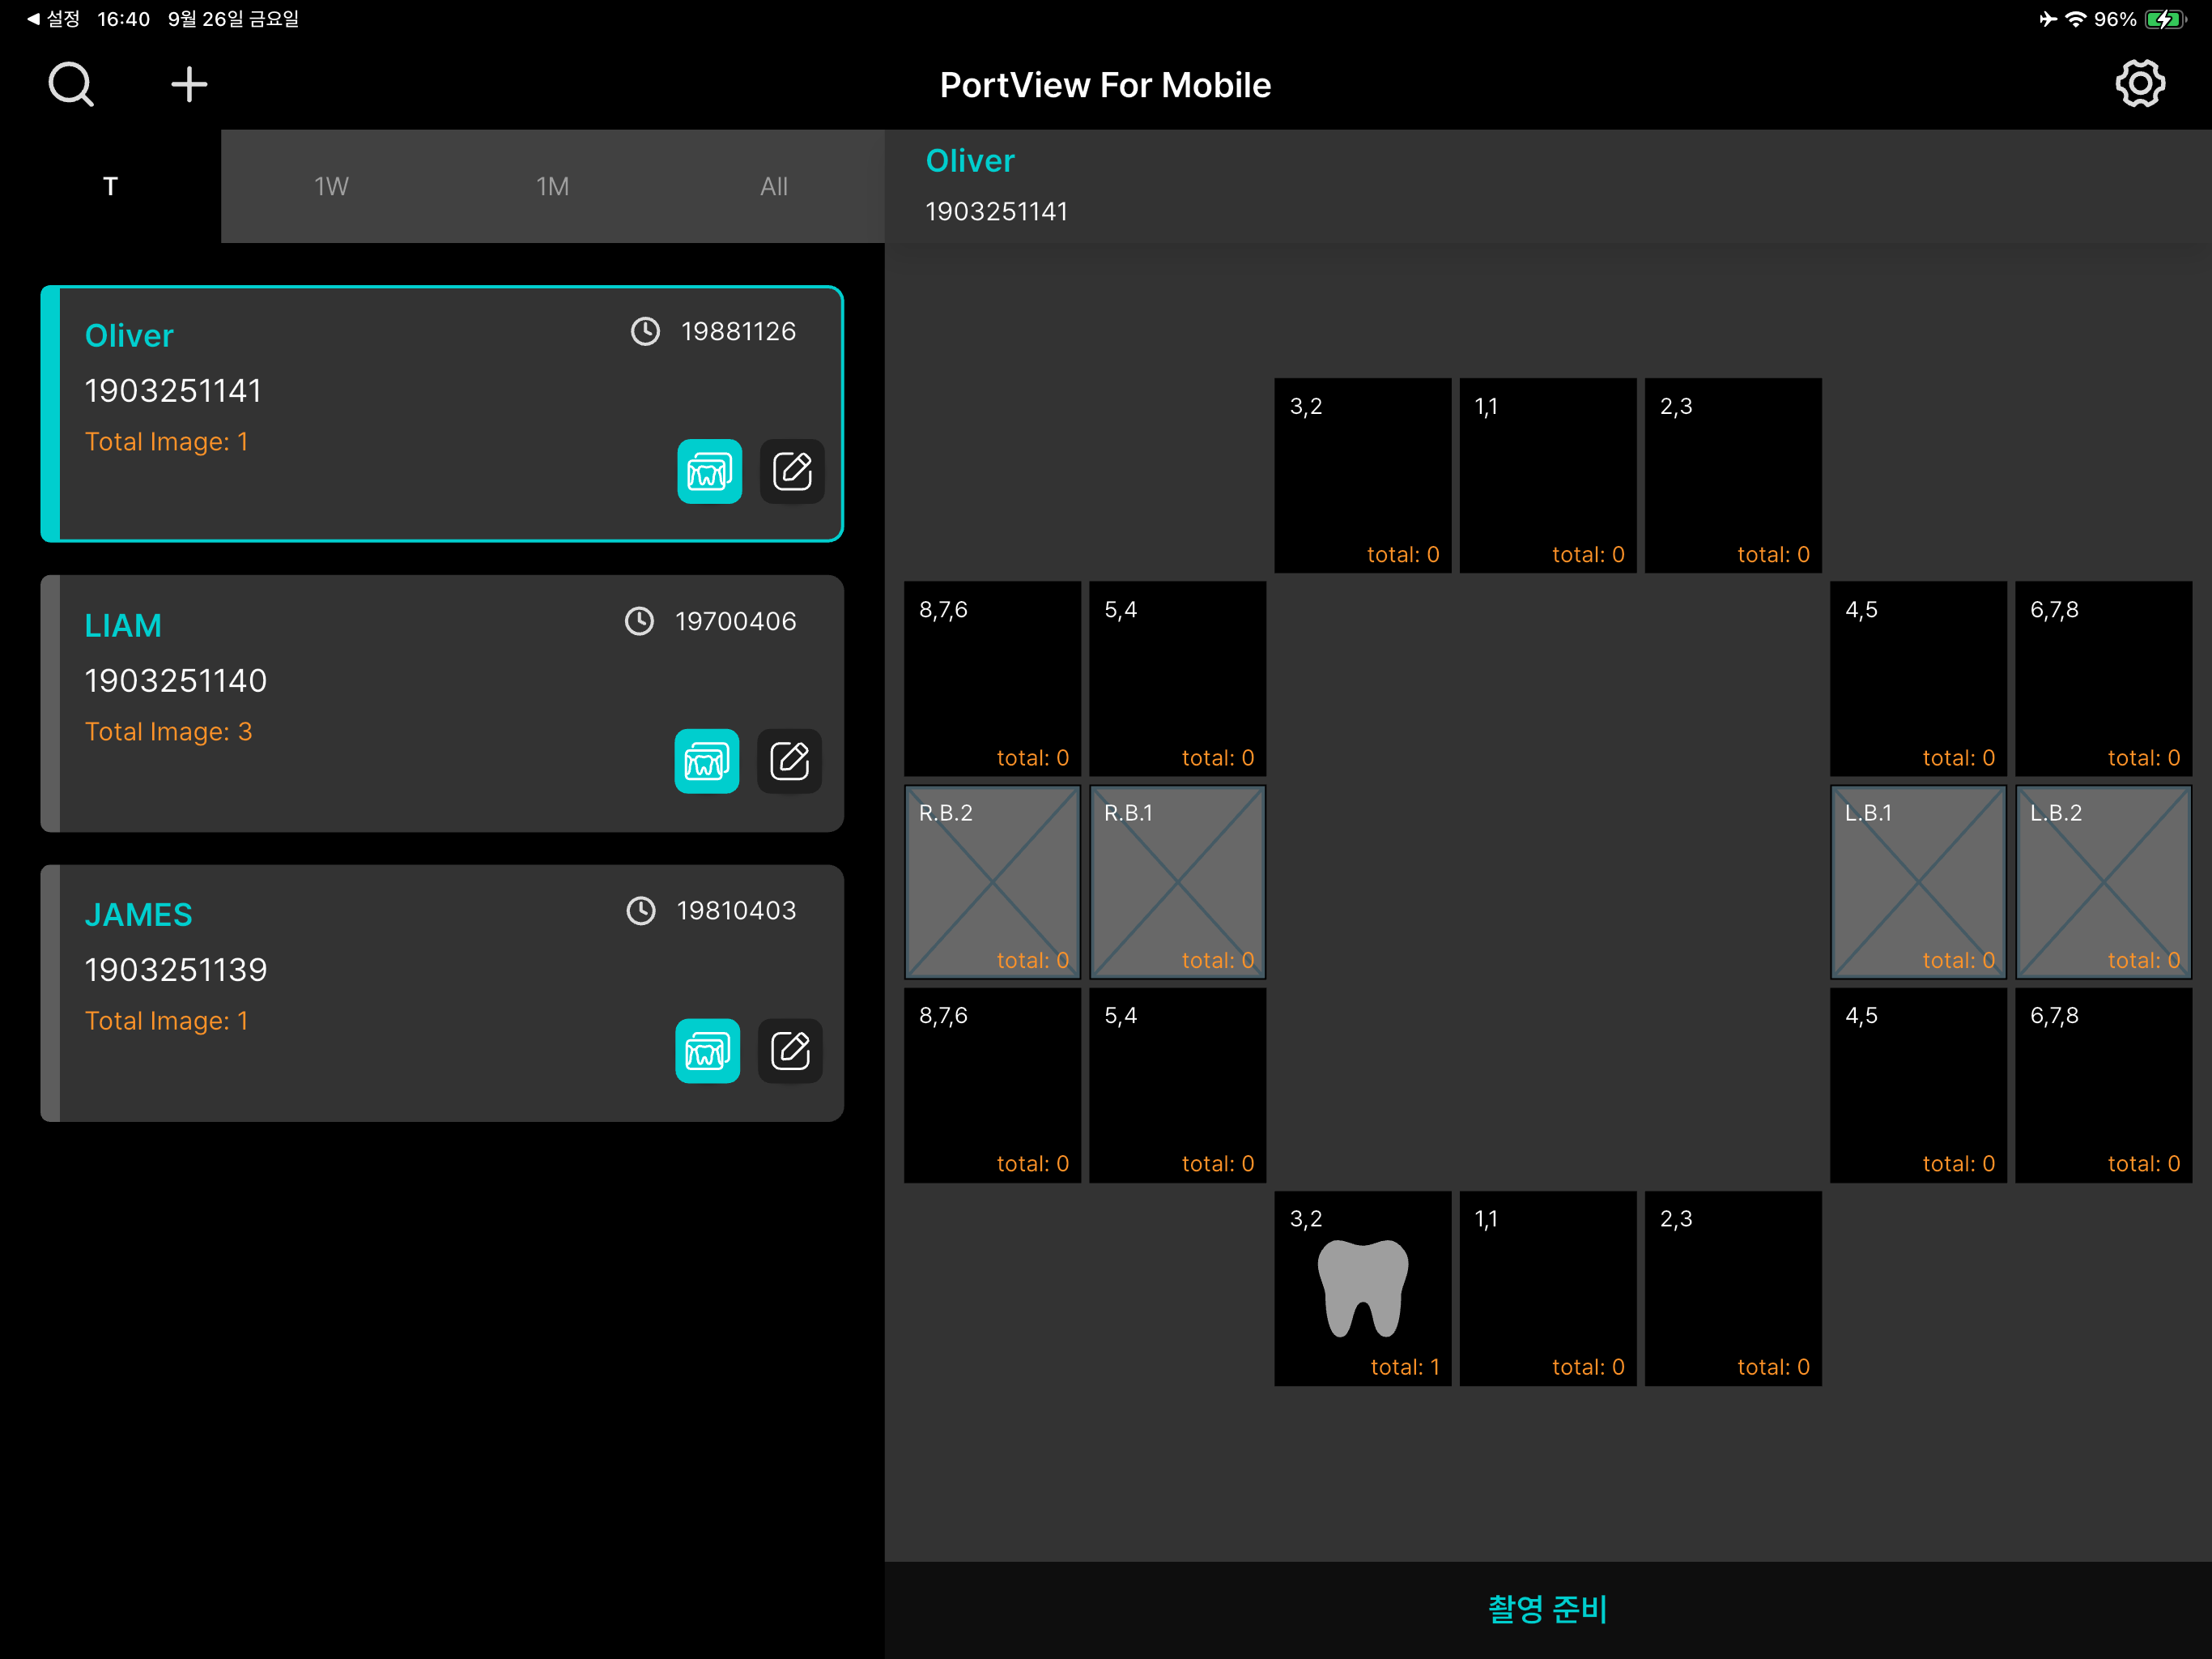Viewport: 2212px width, 1659px height.
Task: Click Oliver name in right header
Action: [x=970, y=160]
